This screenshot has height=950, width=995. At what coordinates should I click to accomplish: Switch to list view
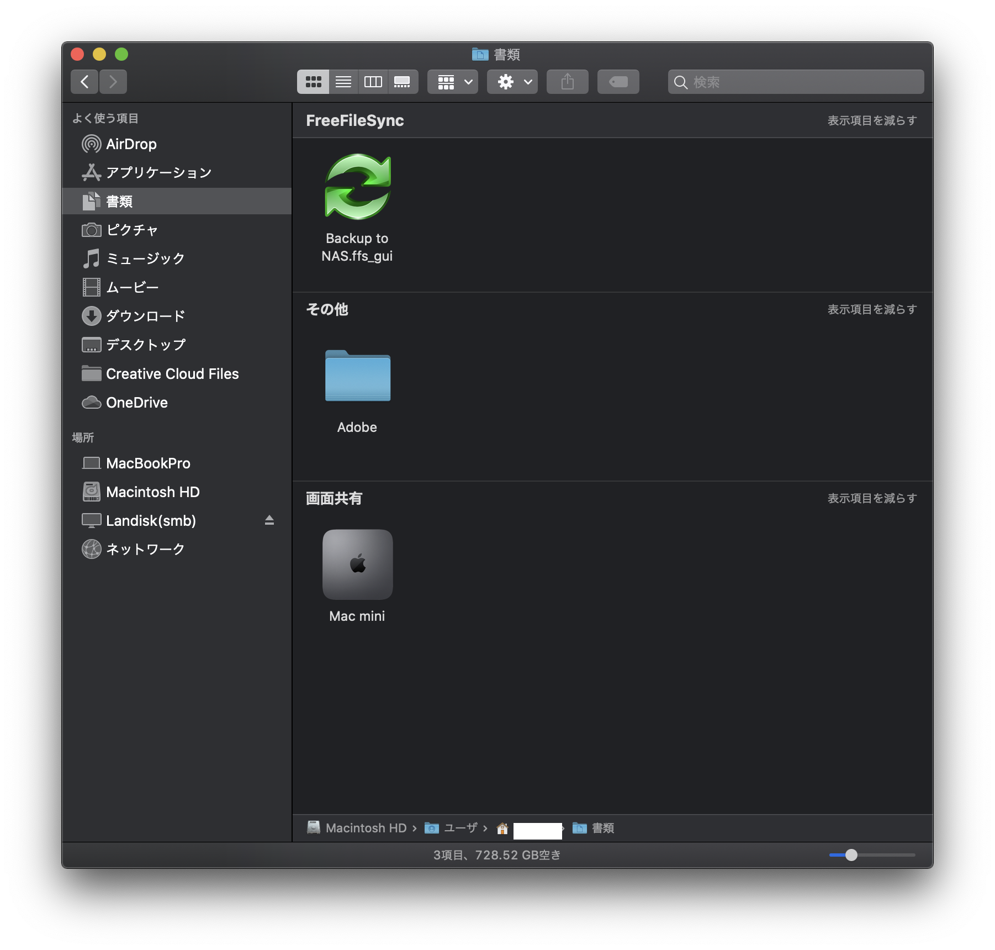point(343,82)
